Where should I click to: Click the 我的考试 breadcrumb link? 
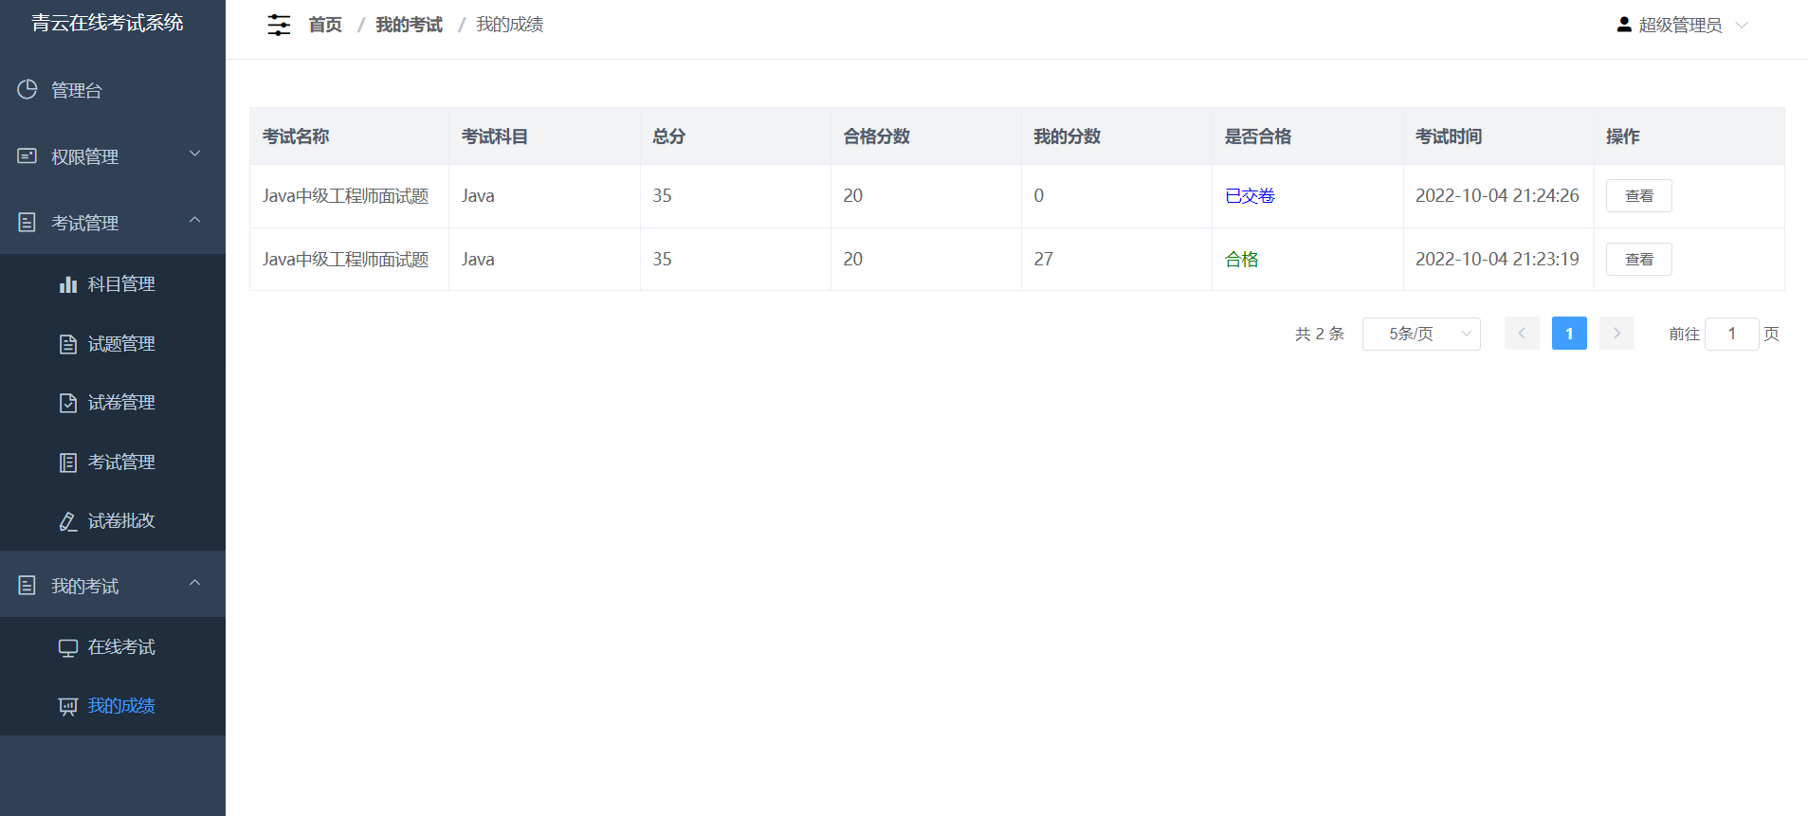(x=409, y=25)
